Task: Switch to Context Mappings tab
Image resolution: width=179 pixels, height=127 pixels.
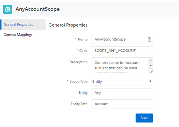Action: (18, 35)
